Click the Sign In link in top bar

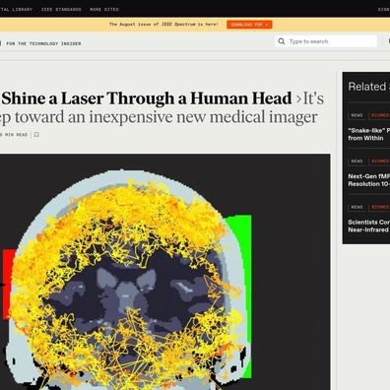click(384, 10)
